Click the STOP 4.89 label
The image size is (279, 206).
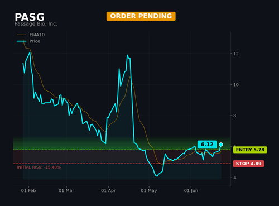click(248, 164)
